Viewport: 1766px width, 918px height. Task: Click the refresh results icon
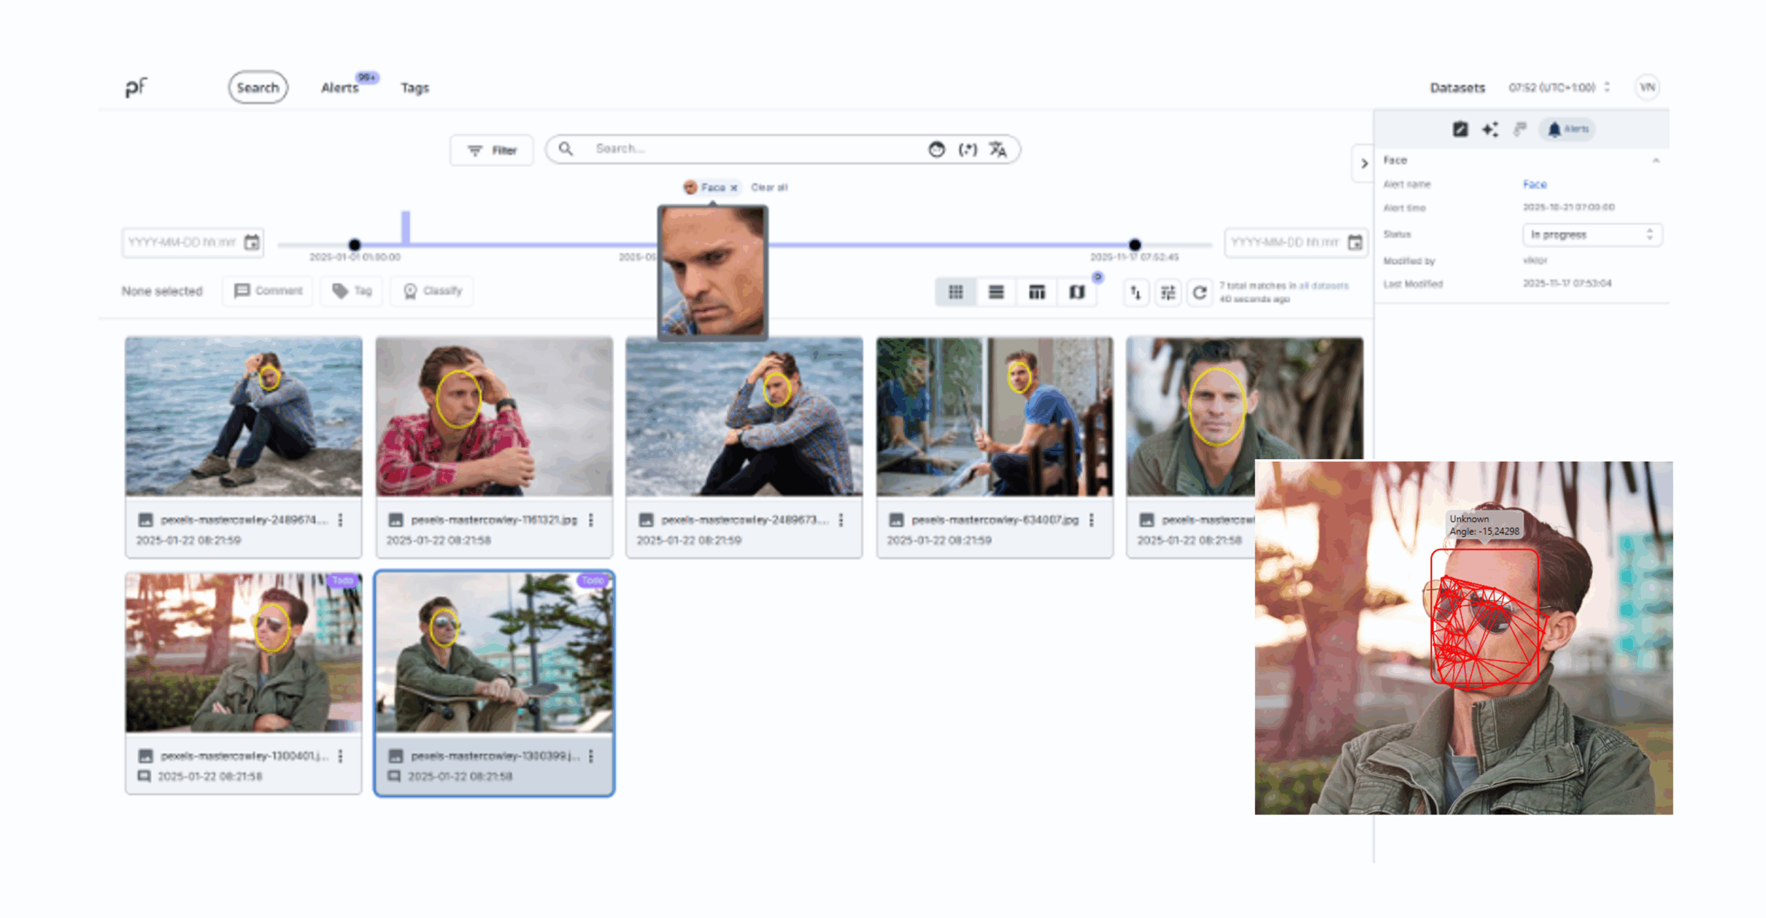tap(1200, 292)
